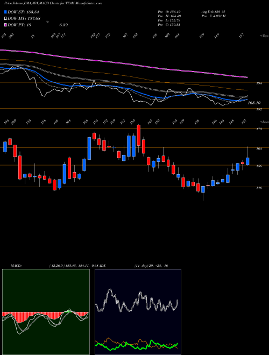Click the MACD (12,26,9) values text

coord(74,266)
